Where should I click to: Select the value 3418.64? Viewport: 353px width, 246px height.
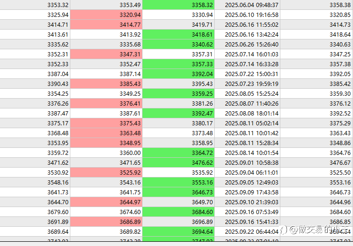pos(340,34)
